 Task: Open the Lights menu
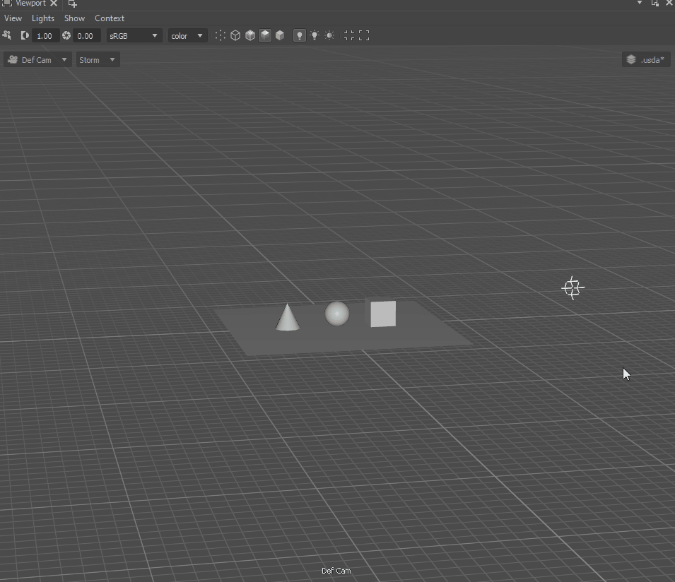(43, 18)
